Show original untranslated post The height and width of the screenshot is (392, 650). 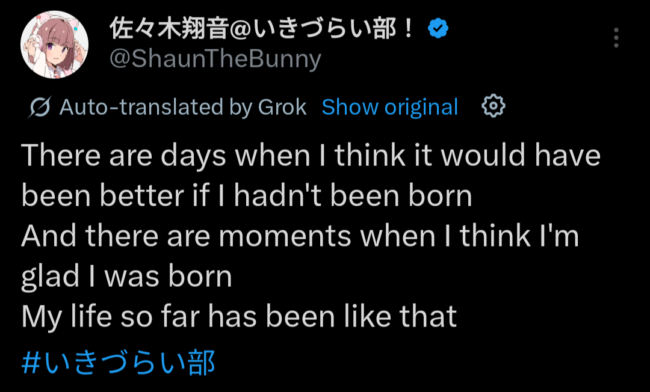click(389, 107)
